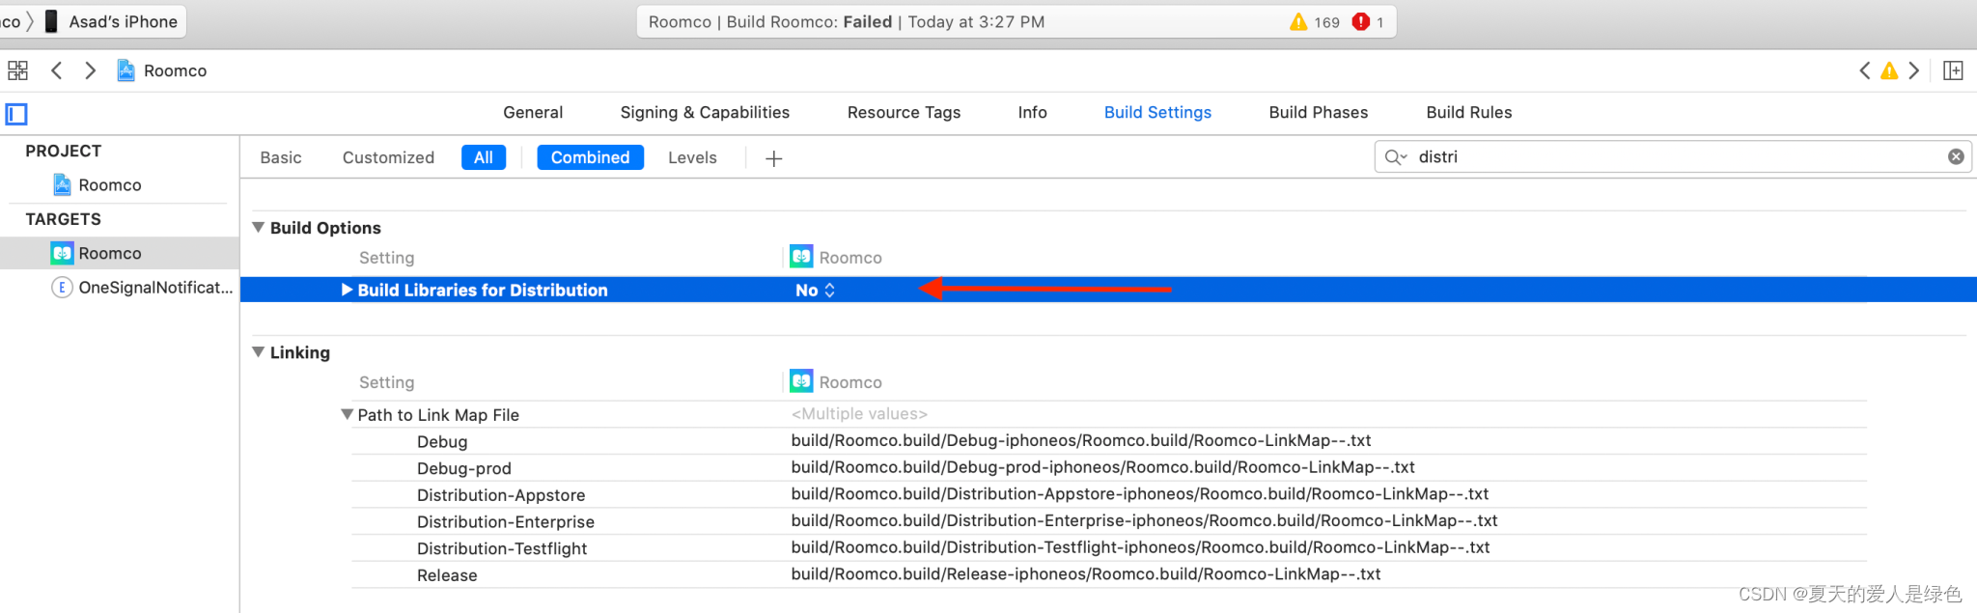1977x613 pixels.
Task: Select the All filter toggle
Action: point(484,157)
